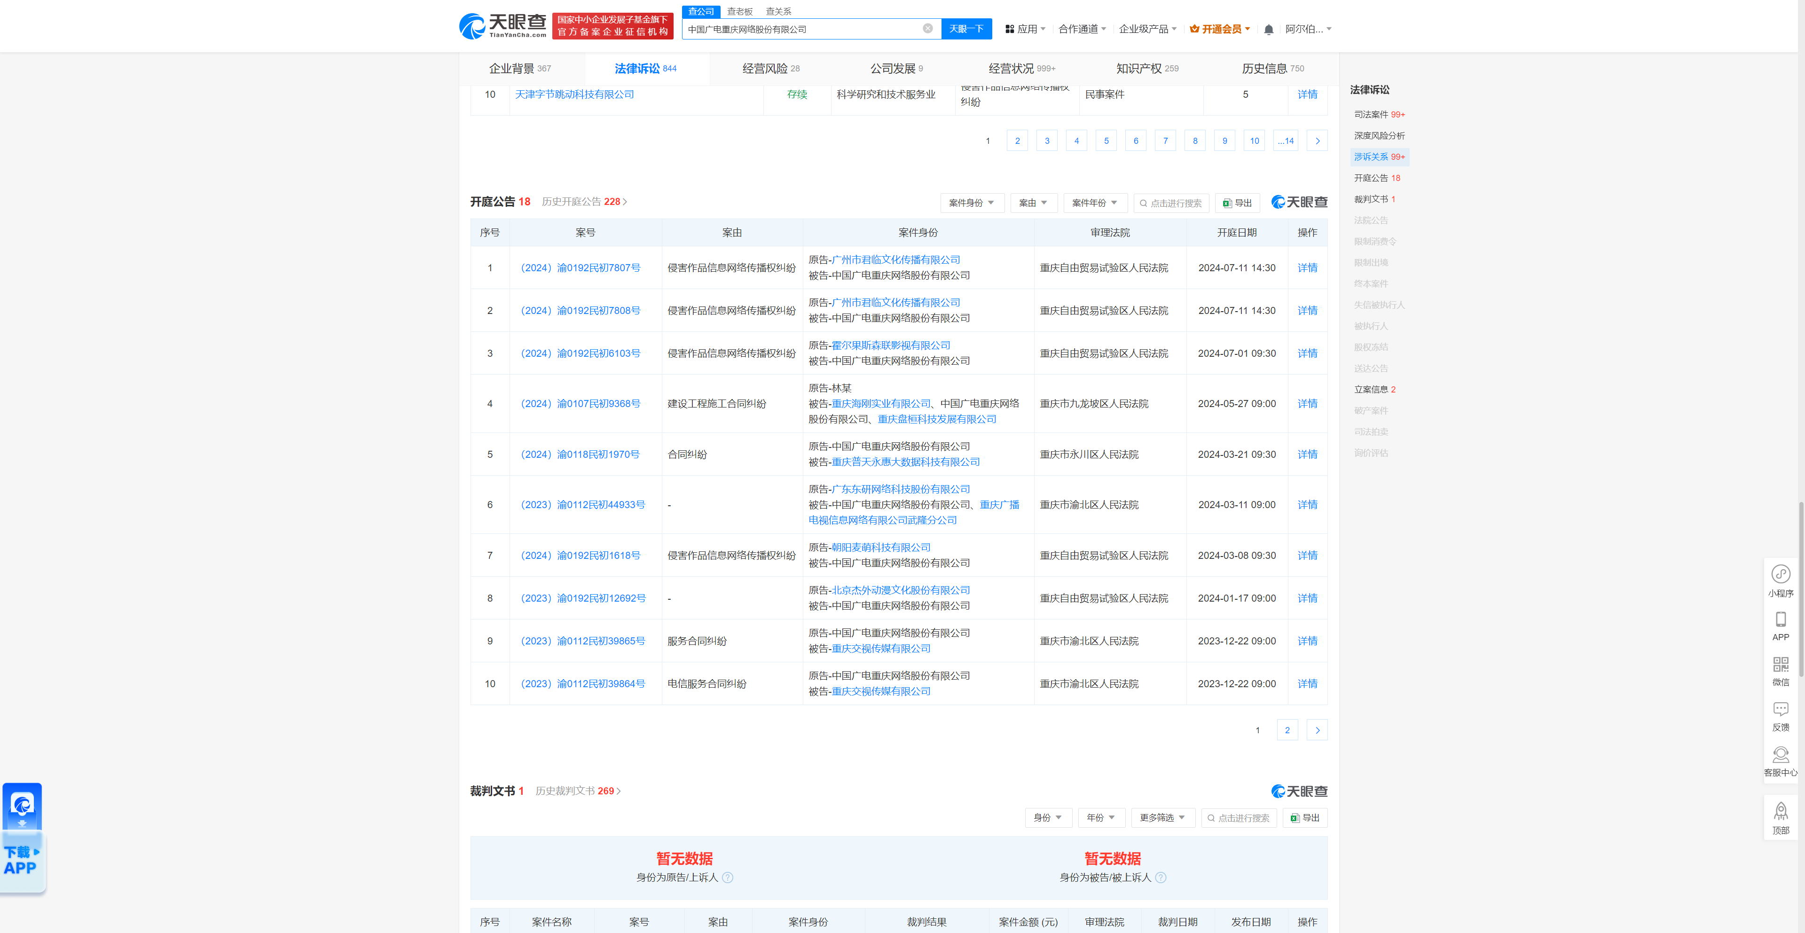Click the page vertical scrollbar
This screenshot has height=933, width=1805.
pyautogui.click(x=1801, y=588)
